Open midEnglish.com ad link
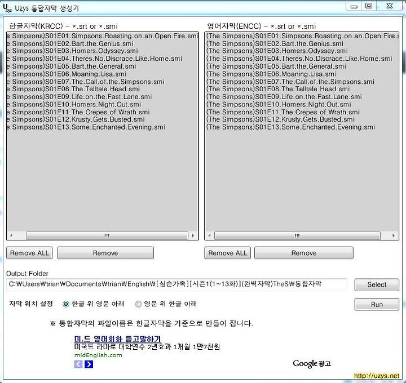The width and height of the screenshot is (406, 383). pos(98,355)
